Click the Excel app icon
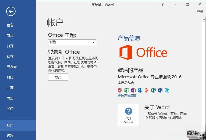Viewport: 206px width, 140px height. [x=127, y=90]
